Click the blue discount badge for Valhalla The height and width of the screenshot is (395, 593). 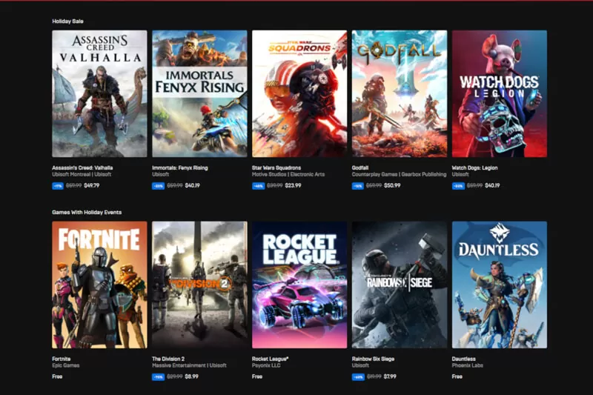(58, 186)
